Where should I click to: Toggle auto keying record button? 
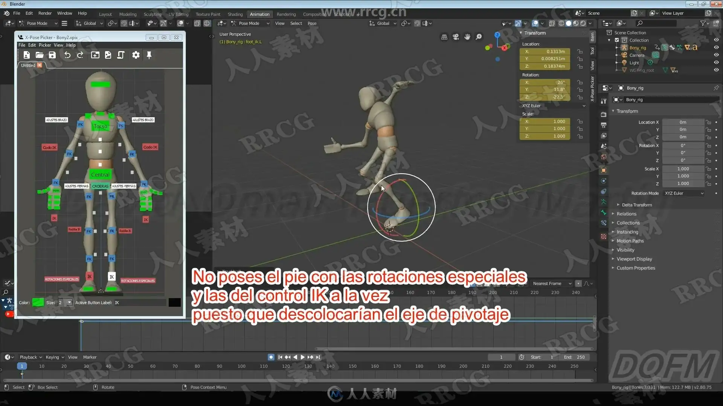click(x=271, y=357)
